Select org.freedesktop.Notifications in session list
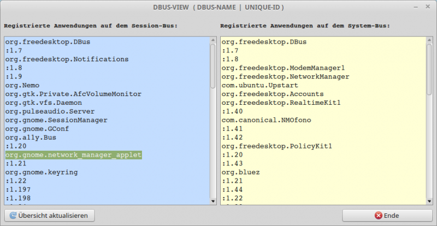Image resolution: width=437 pixels, height=226 pixels. (67, 59)
